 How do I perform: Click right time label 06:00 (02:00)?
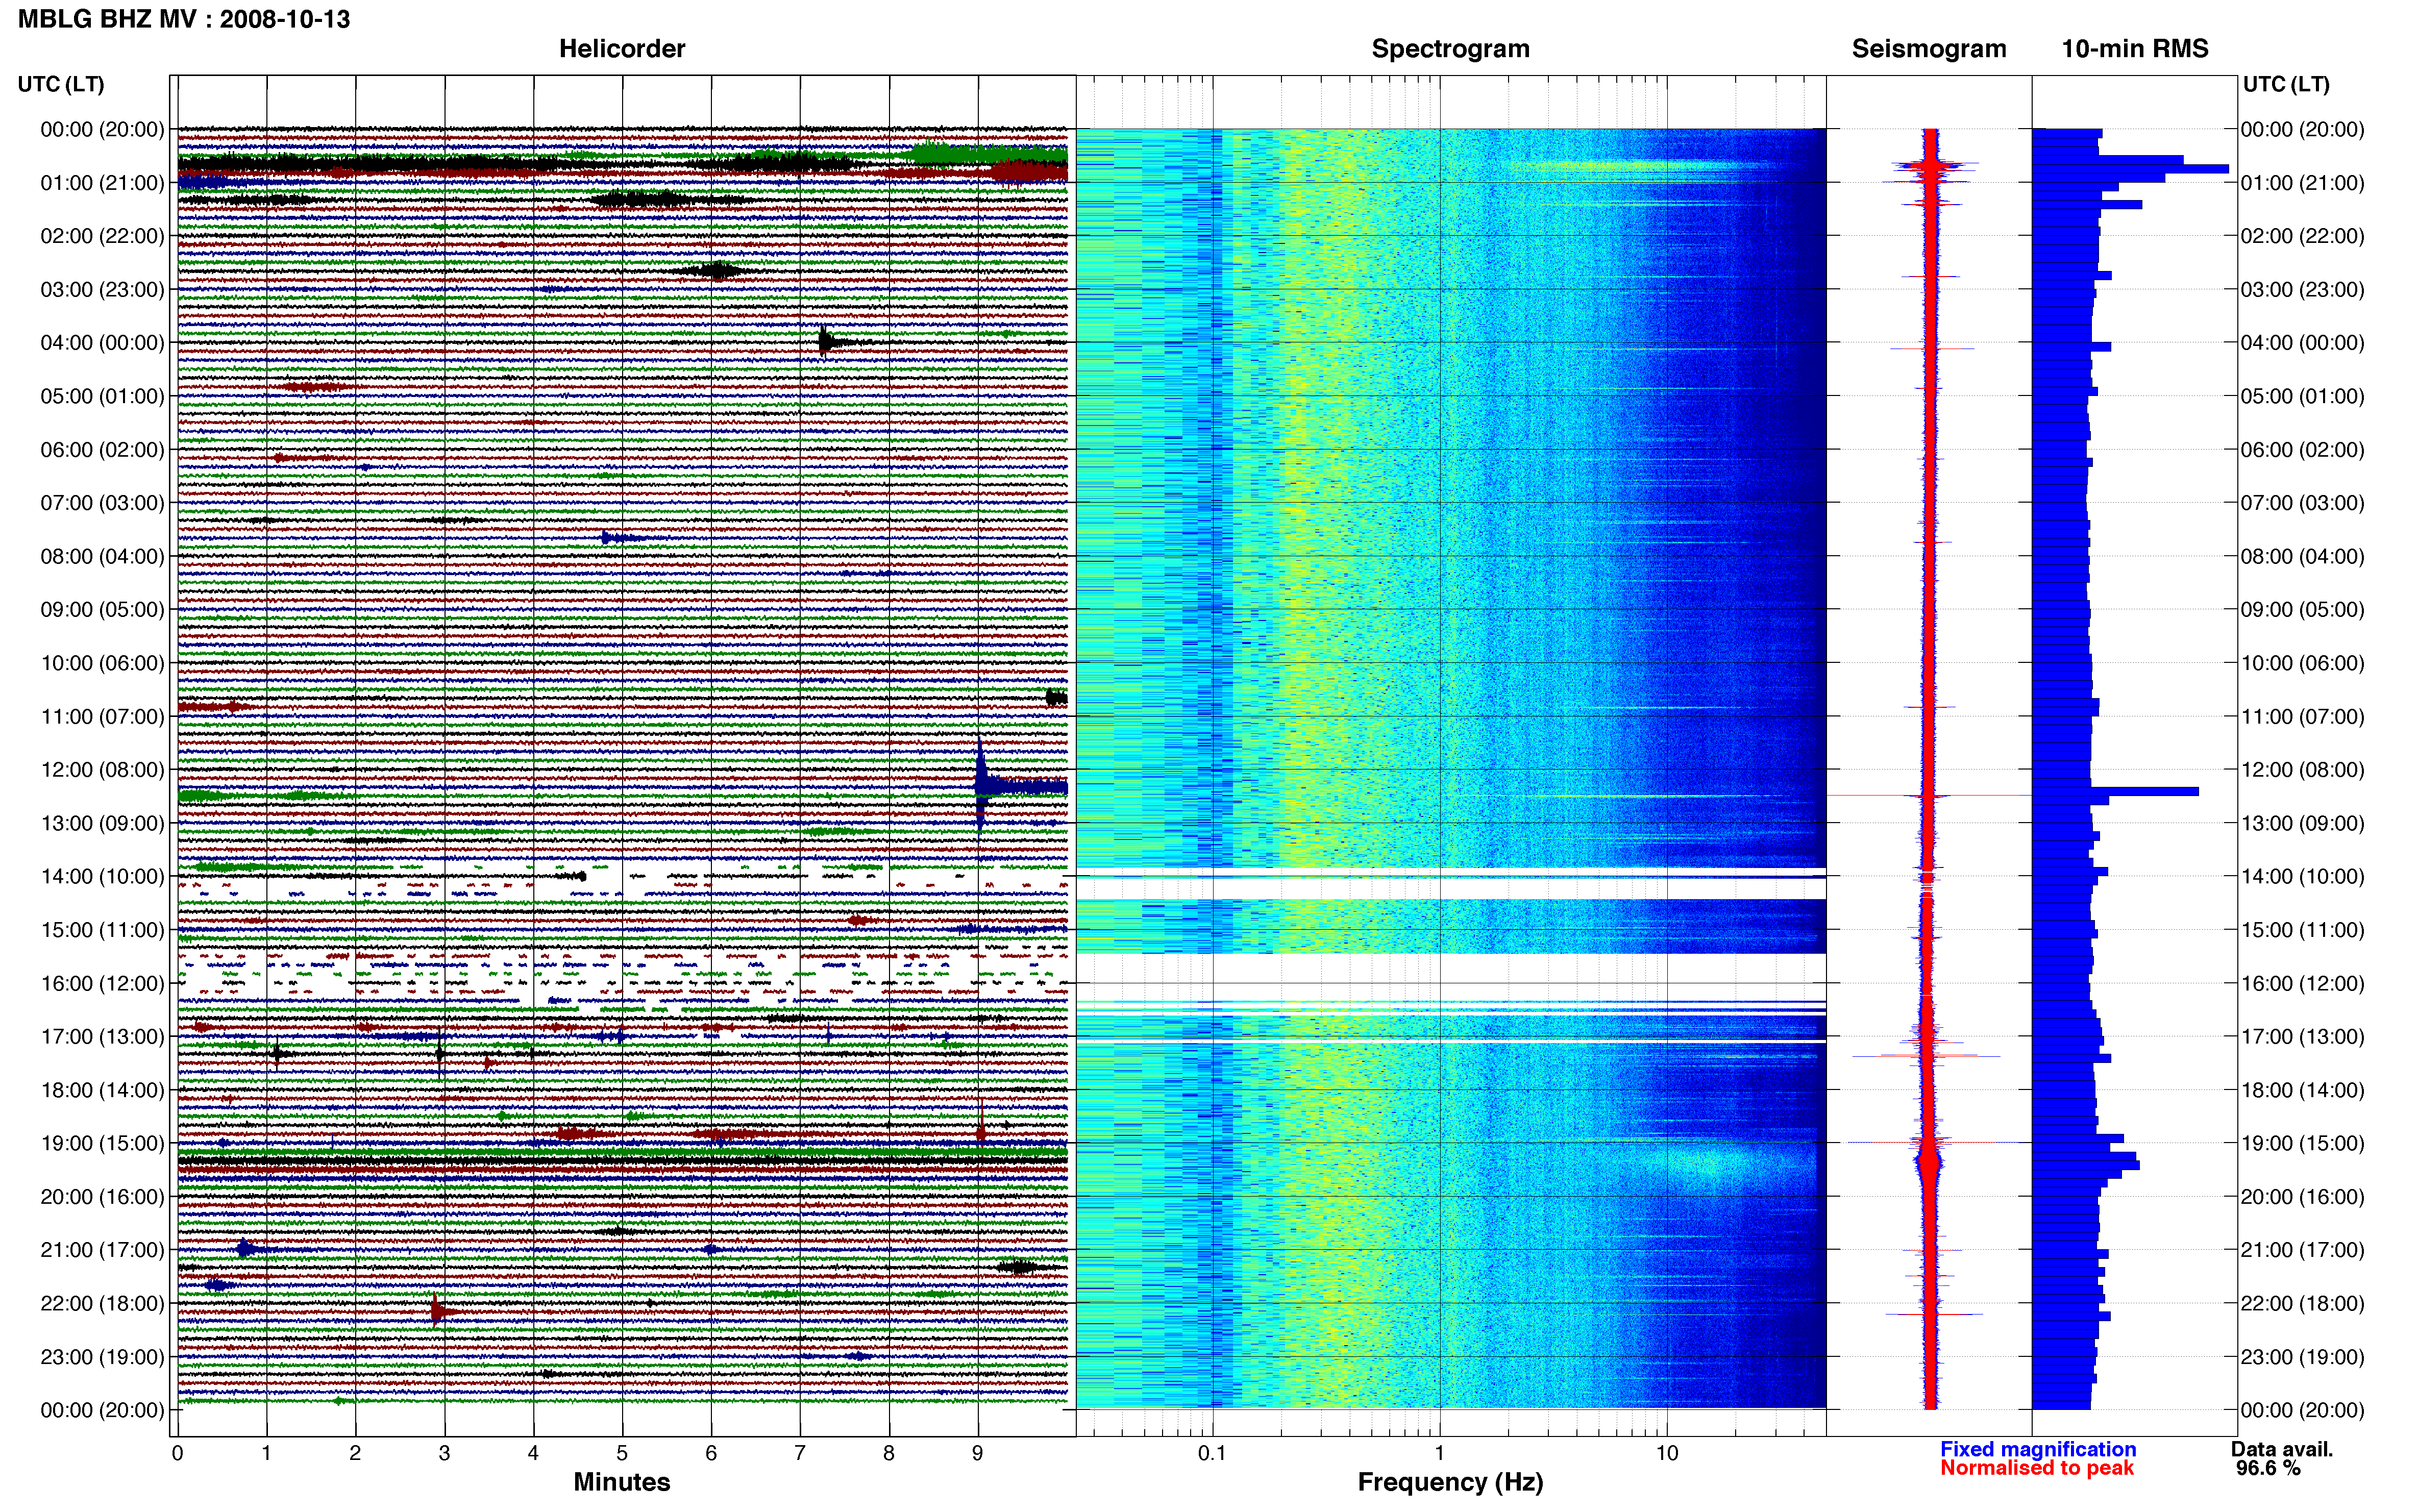click(2302, 450)
